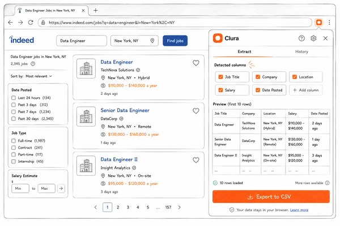Check Part-time job type
Screen dimensions: 340x226
pyautogui.click(x=14, y=155)
